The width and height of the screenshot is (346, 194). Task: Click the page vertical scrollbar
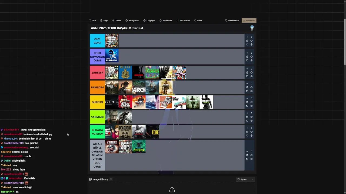click(x=345, y=42)
